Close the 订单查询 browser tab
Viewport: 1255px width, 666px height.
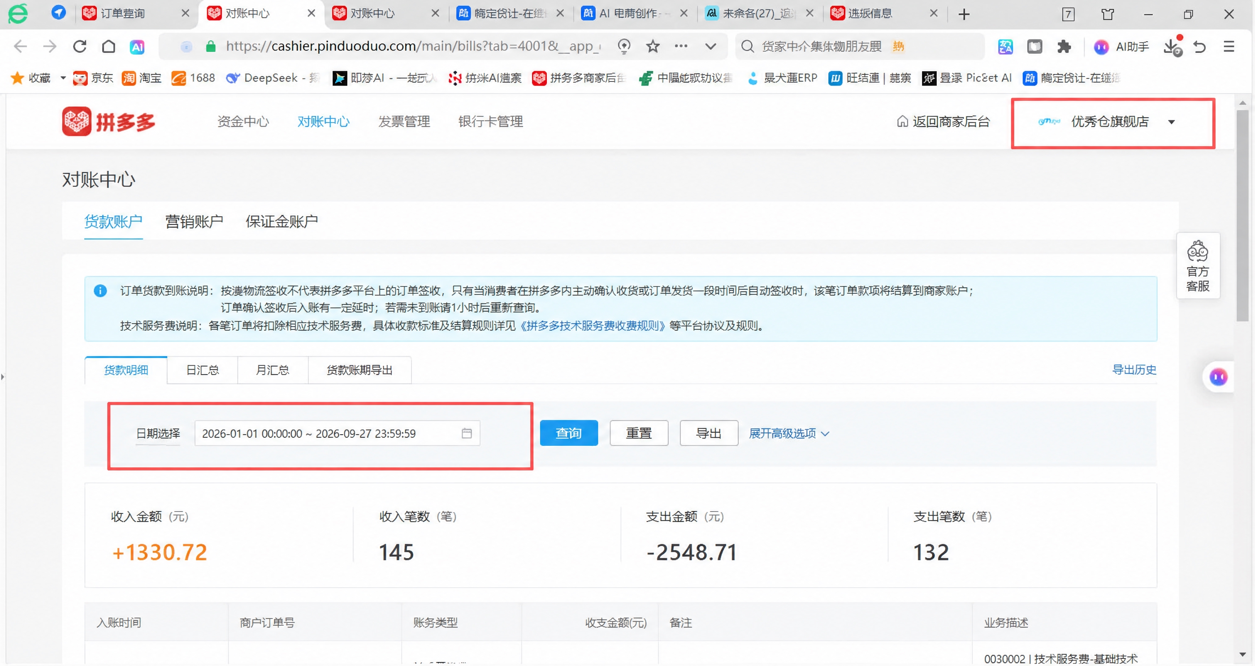point(185,13)
